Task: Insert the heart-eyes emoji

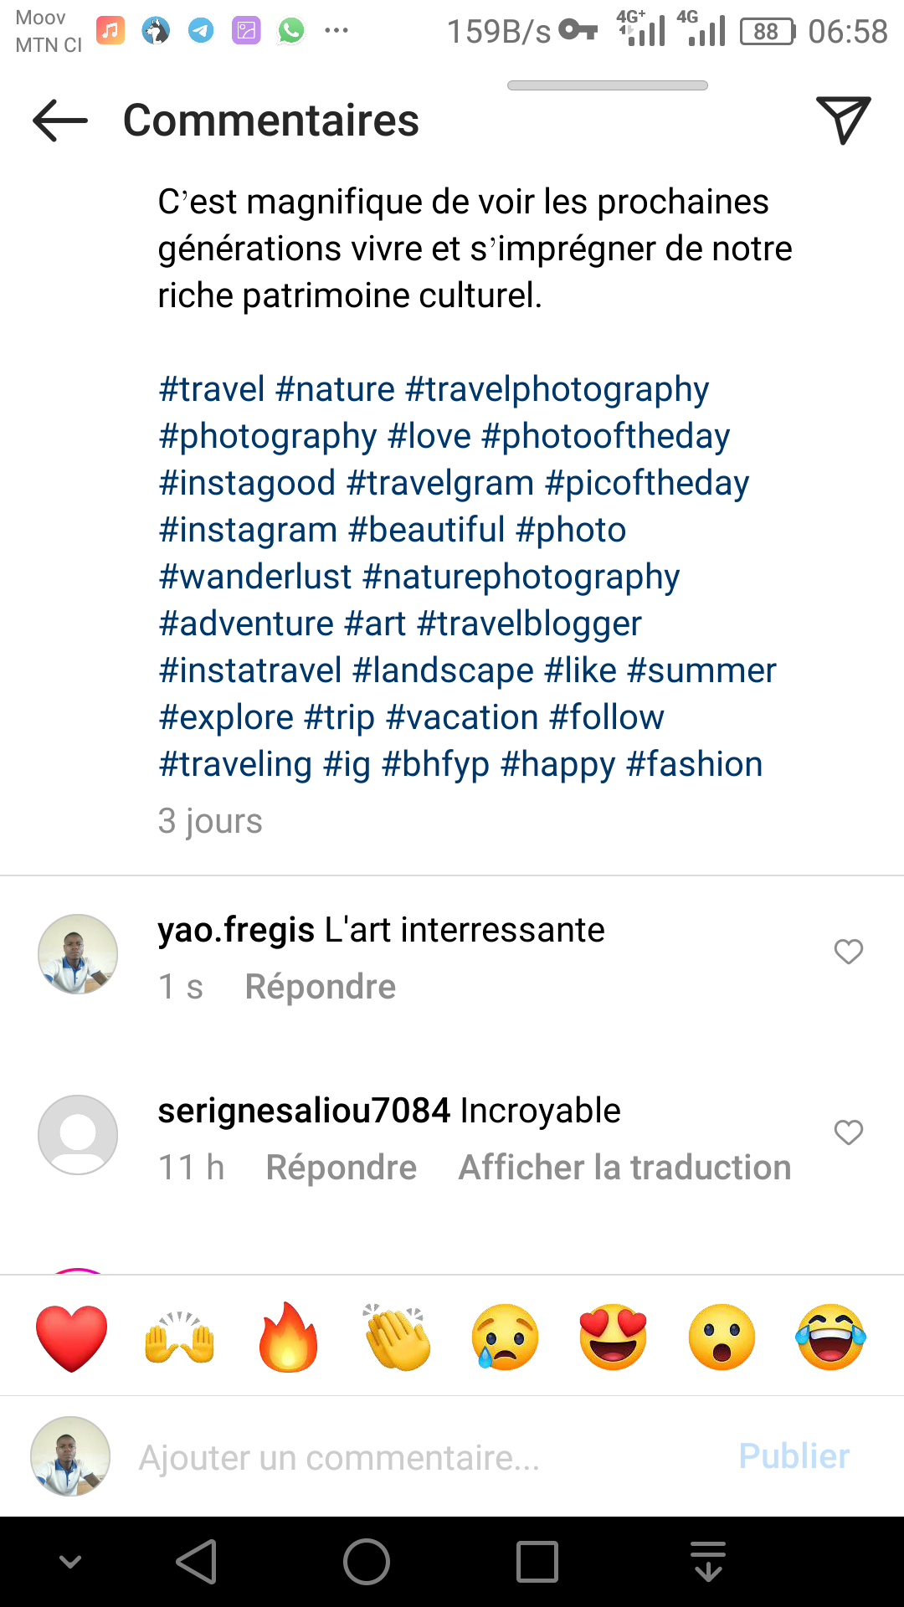Action: (x=613, y=1337)
